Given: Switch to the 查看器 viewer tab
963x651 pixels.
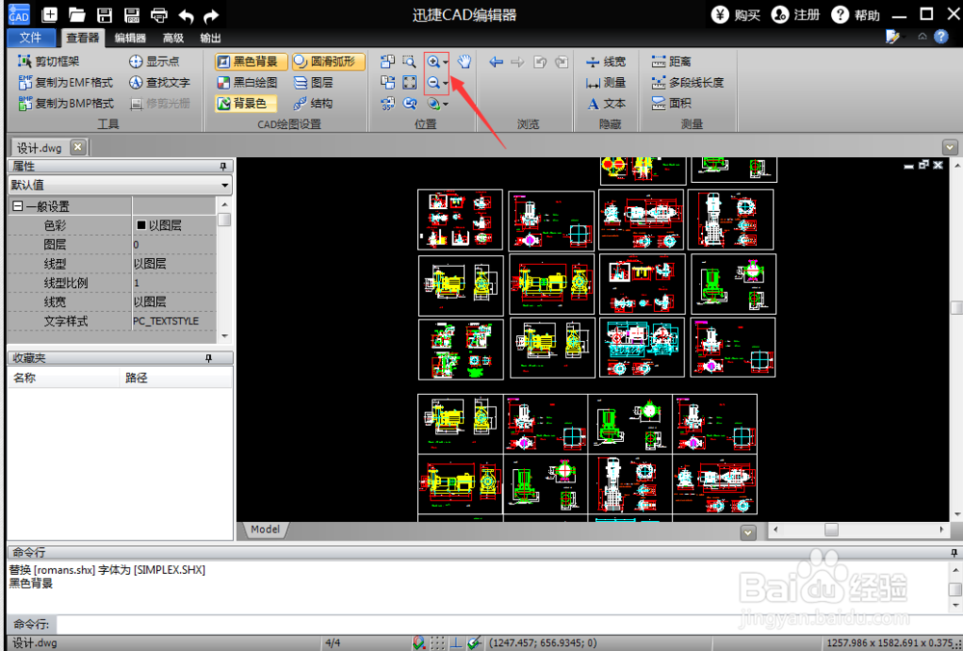Looking at the screenshot, I should click(83, 38).
